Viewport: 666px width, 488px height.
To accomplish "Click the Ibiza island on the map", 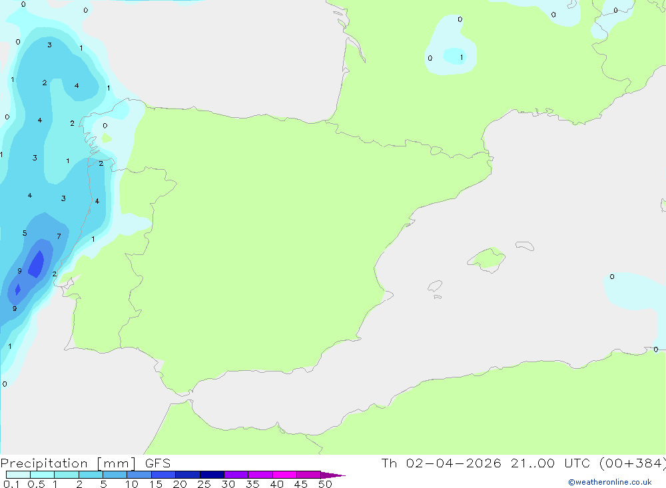I will click(435, 286).
